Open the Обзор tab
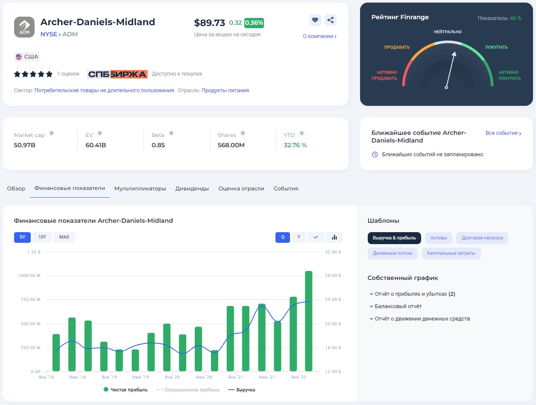The image size is (536, 405). [x=16, y=188]
